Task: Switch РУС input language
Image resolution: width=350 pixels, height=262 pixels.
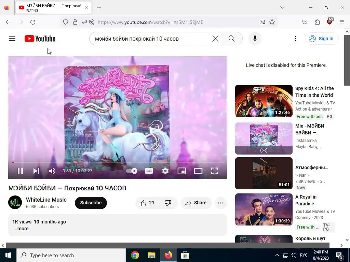Action: [x=304, y=255]
